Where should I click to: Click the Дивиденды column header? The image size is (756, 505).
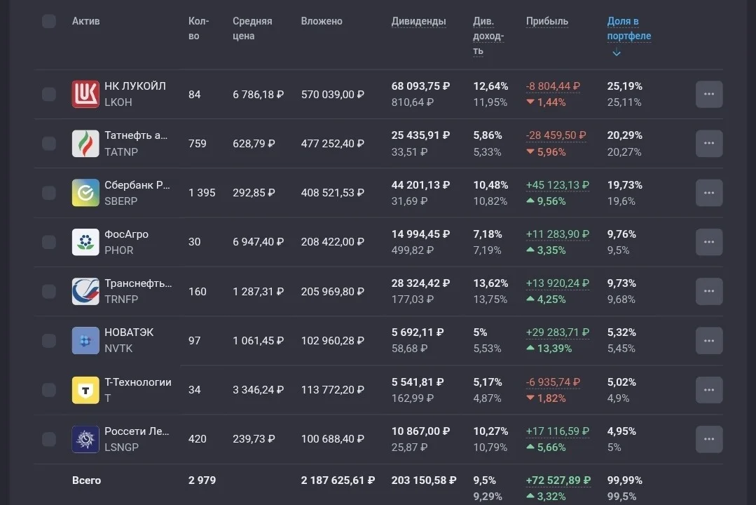click(418, 21)
